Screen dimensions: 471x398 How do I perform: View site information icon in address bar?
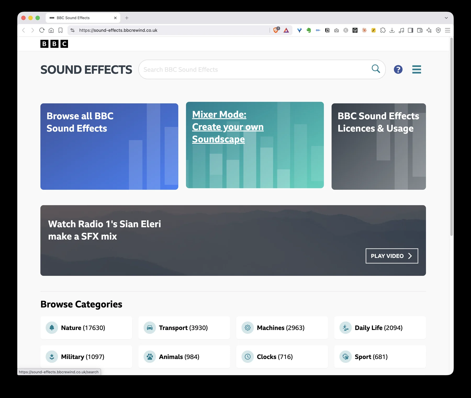(x=72, y=30)
